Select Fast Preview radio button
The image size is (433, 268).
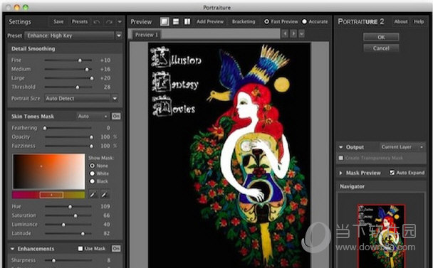(266, 21)
